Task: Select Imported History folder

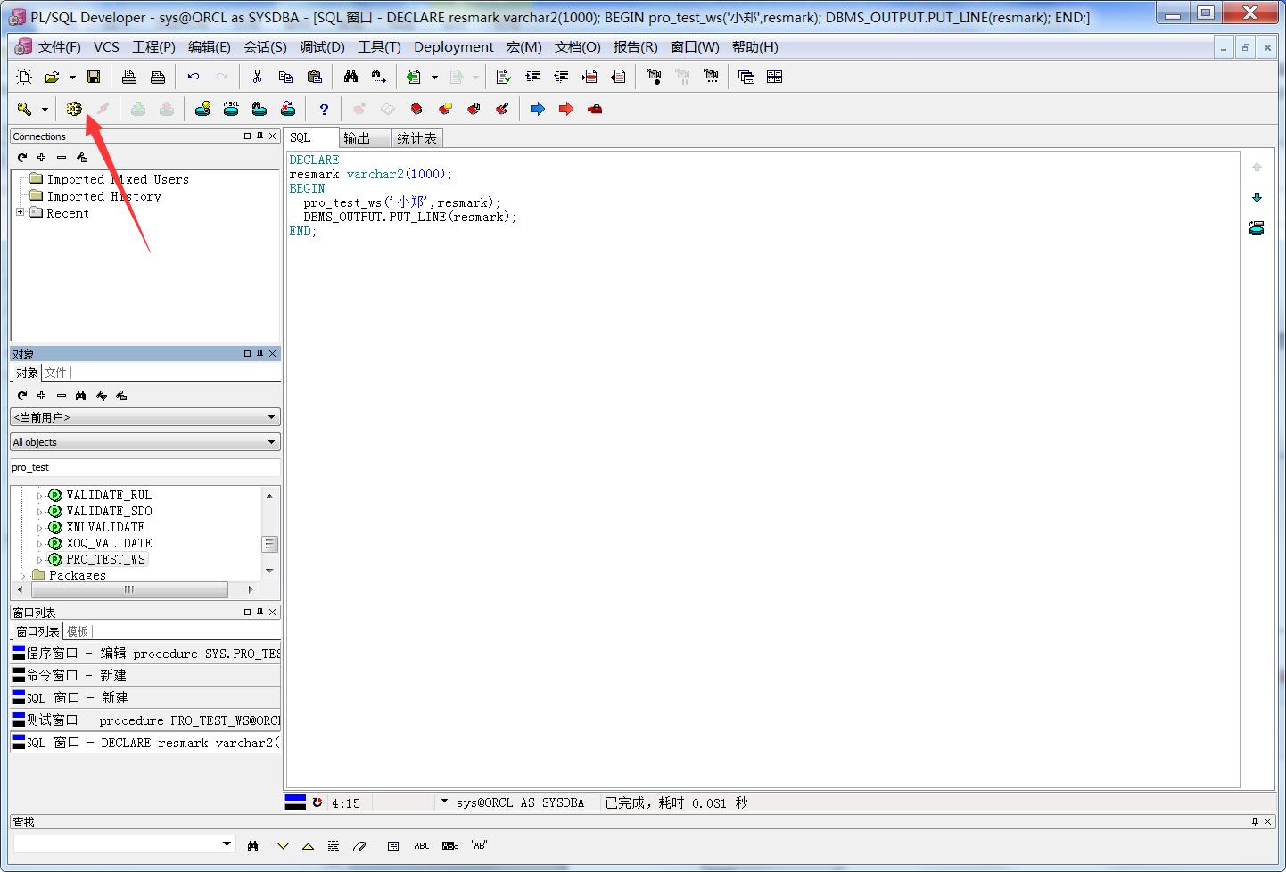Action: click(103, 196)
